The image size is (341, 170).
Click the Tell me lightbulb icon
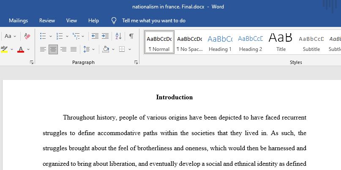pyautogui.click(x=114, y=21)
